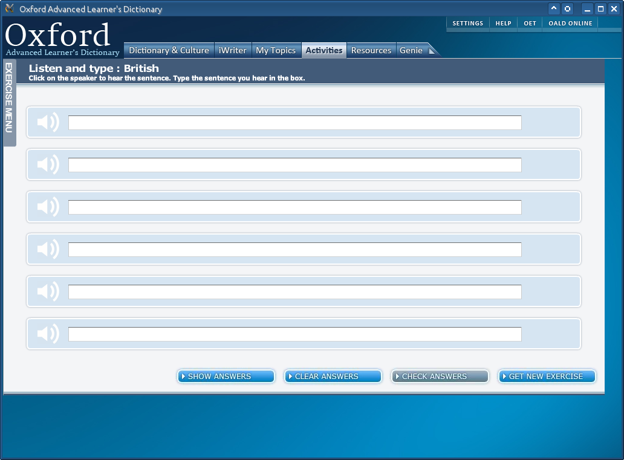Open the Settings menu
This screenshot has height=460, width=624.
tap(467, 24)
